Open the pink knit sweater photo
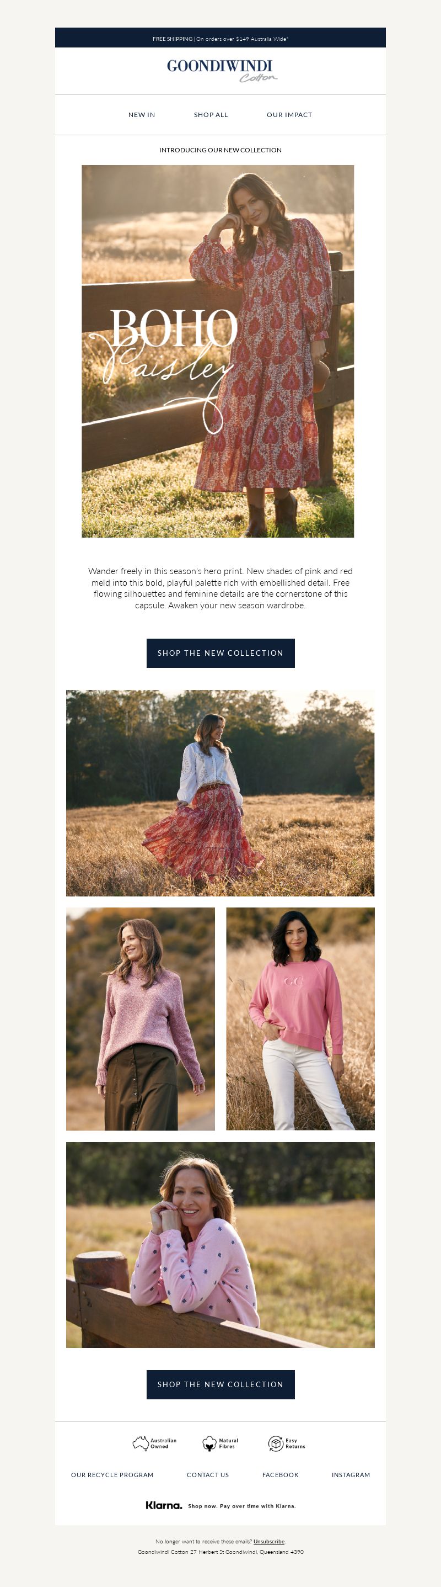The width and height of the screenshot is (441, 1587). click(141, 1019)
